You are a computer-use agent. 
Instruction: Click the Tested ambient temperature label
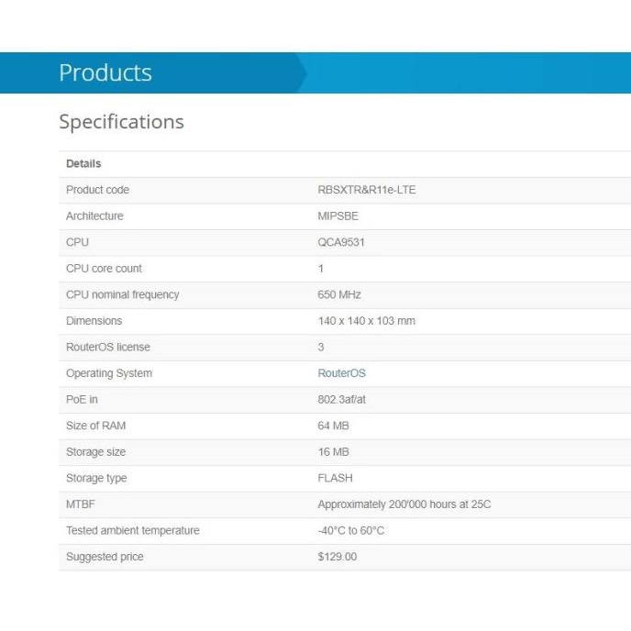pyautogui.click(x=132, y=530)
